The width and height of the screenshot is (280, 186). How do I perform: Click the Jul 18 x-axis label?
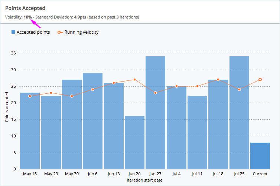(x=218, y=174)
